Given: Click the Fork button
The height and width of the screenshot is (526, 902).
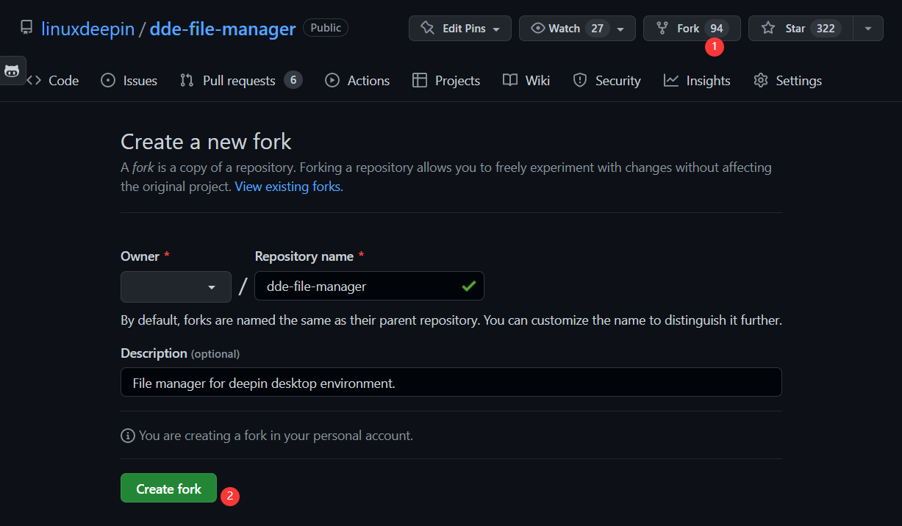Looking at the screenshot, I should pos(692,29).
